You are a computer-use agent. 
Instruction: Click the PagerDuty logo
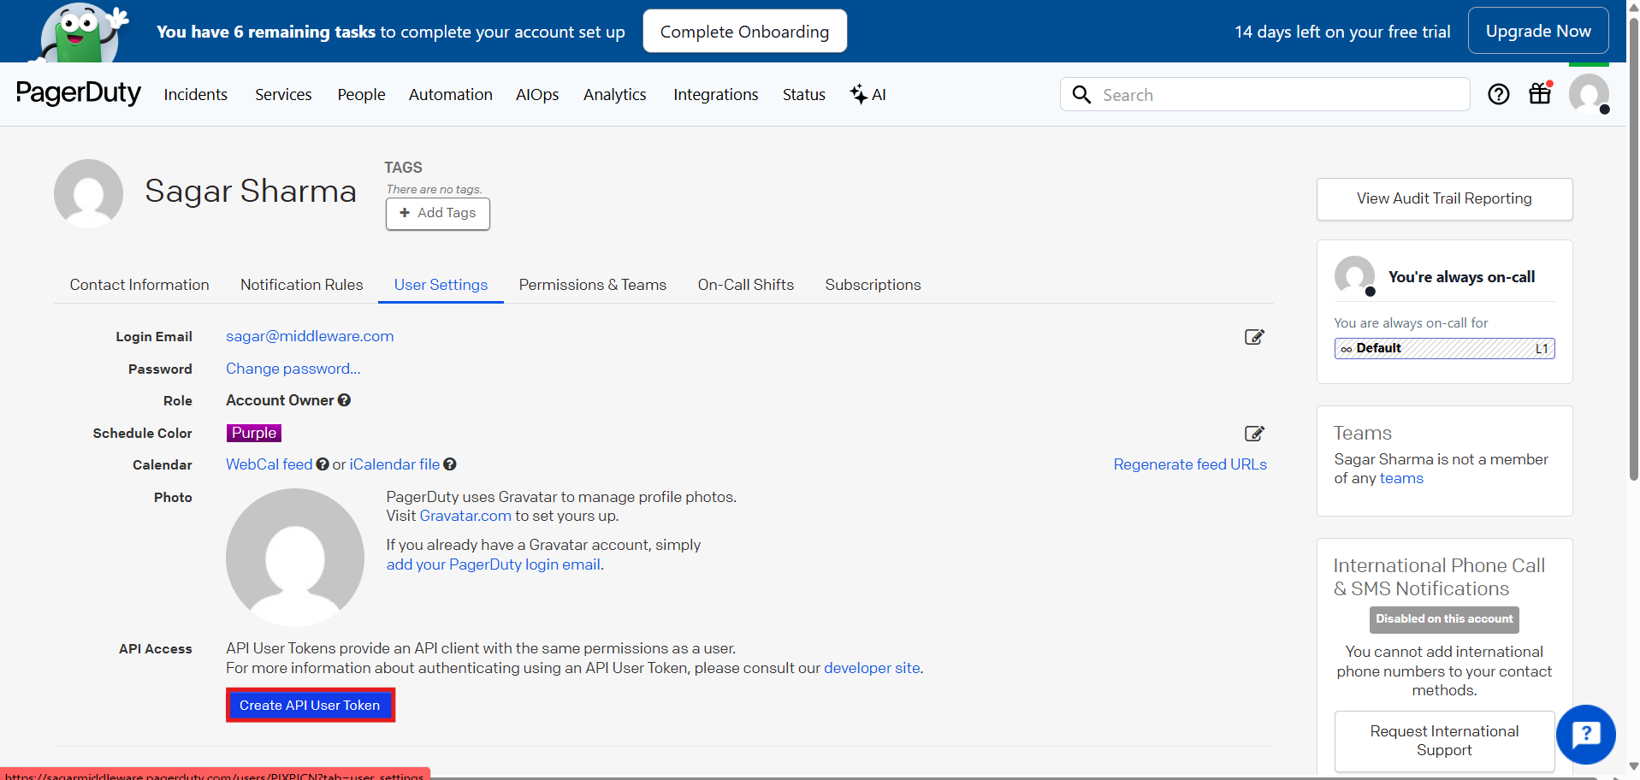pyautogui.click(x=79, y=94)
